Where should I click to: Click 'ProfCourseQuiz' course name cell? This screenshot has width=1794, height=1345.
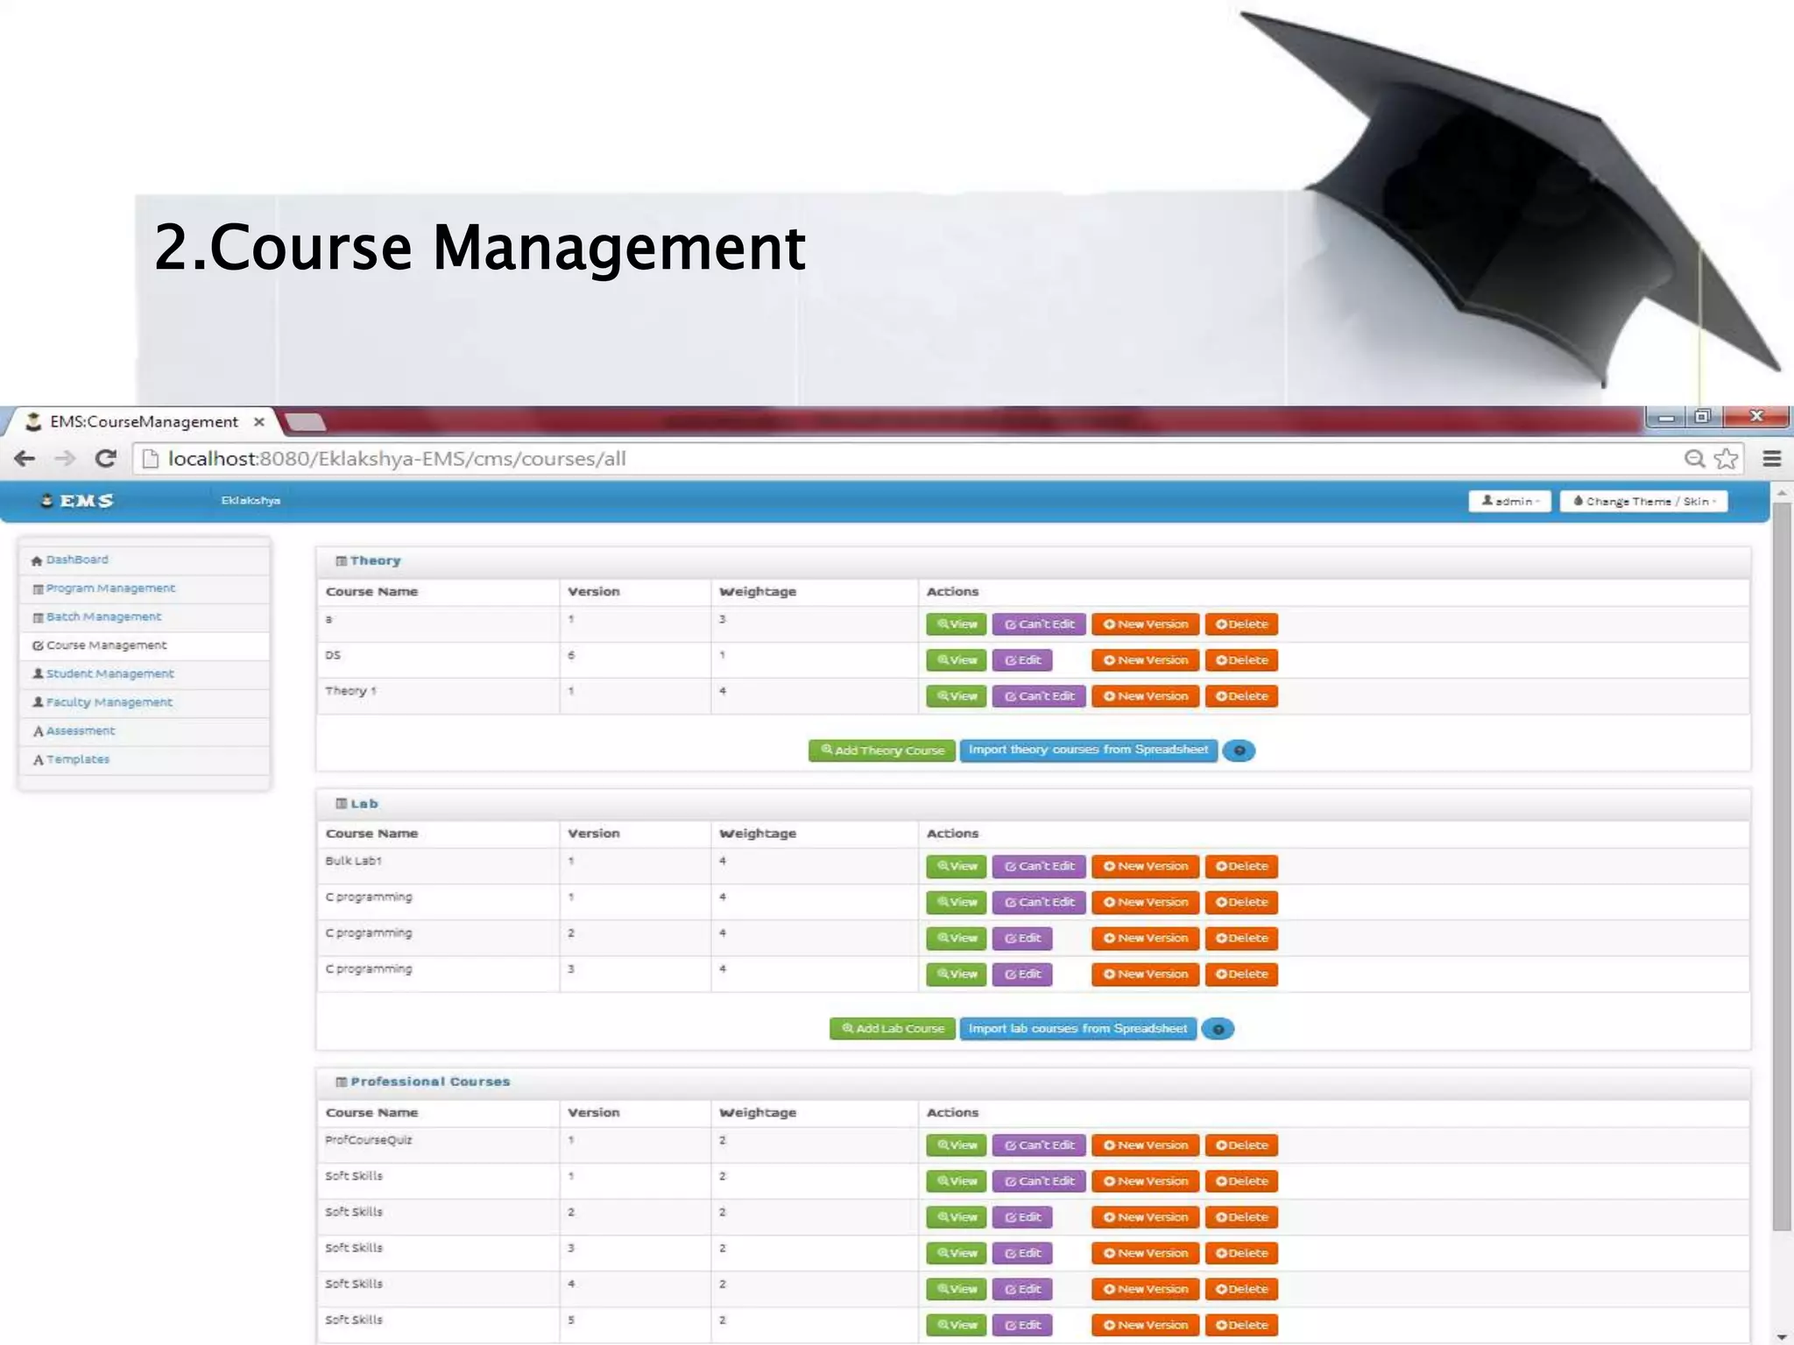tap(438, 1145)
